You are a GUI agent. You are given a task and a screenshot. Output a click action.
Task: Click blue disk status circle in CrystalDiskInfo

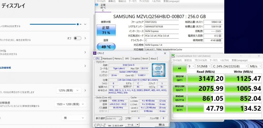pyautogui.click(x=97, y=4)
